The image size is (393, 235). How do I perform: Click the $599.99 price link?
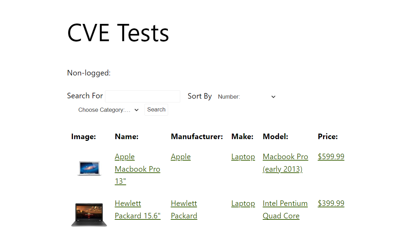(x=331, y=157)
